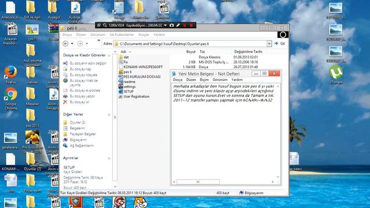
Task: Click the Ağ Bağlantılarım network icon
Action: (x=65, y=146)
